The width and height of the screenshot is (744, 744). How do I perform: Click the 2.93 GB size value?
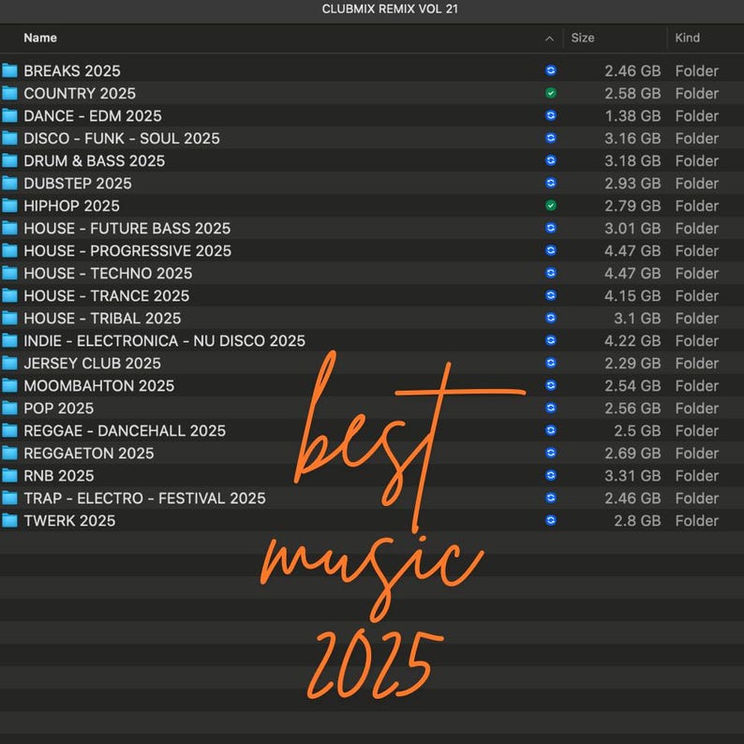632,183
